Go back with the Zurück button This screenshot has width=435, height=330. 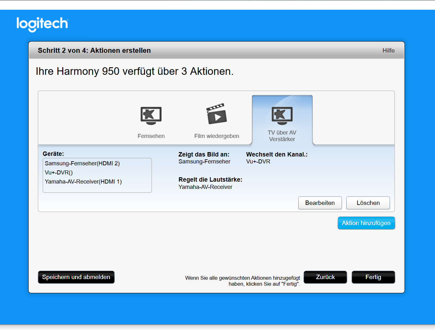(x=325, y=277)
